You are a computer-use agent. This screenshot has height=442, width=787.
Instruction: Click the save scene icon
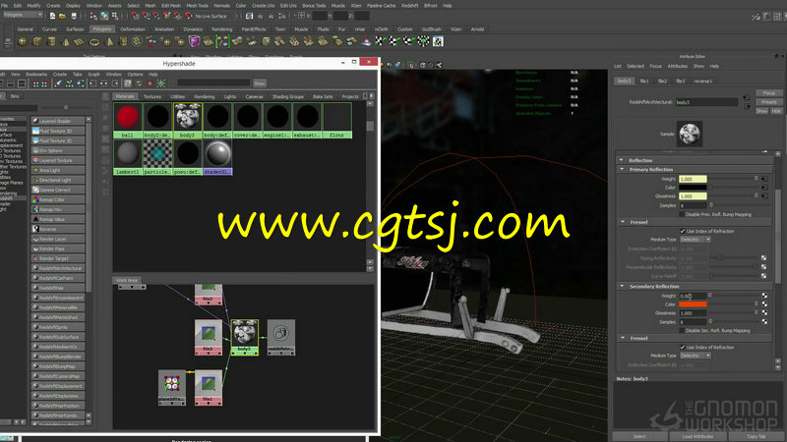click(74, 16)
